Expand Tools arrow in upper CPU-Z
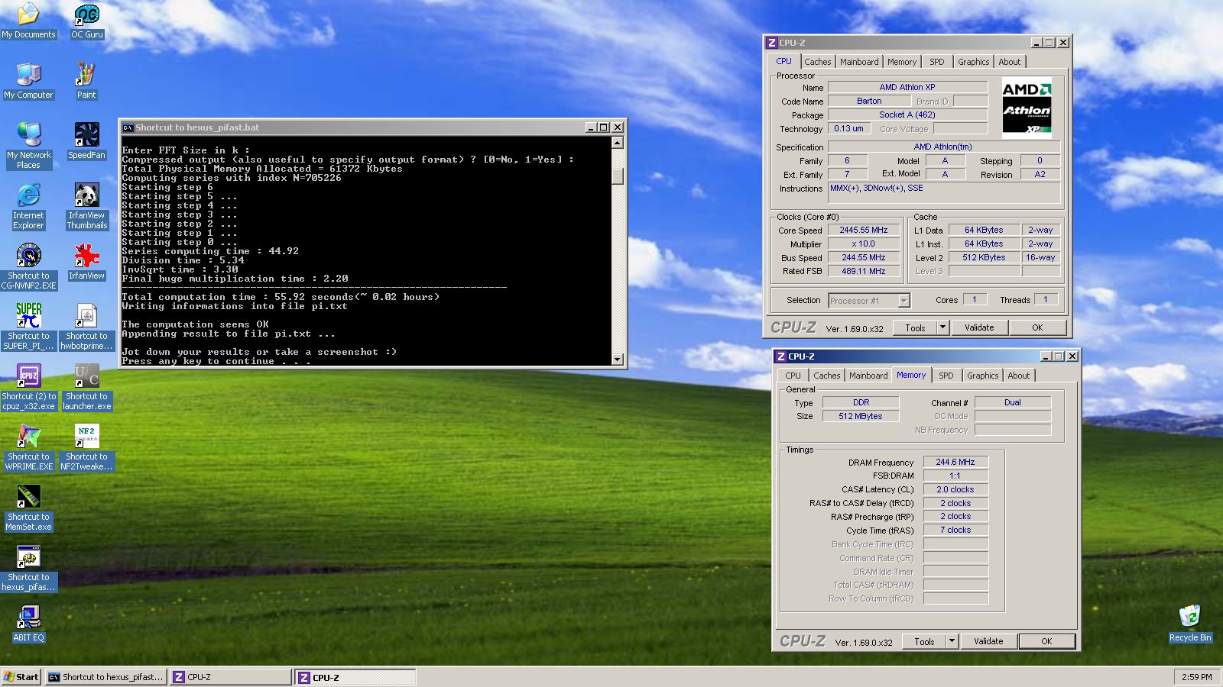 click(x=942, y=327)
